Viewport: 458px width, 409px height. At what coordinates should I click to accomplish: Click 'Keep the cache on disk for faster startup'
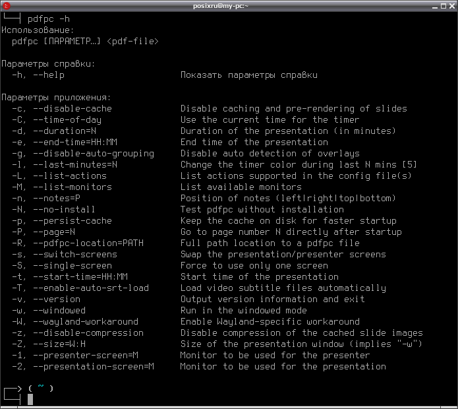(288, 221)
